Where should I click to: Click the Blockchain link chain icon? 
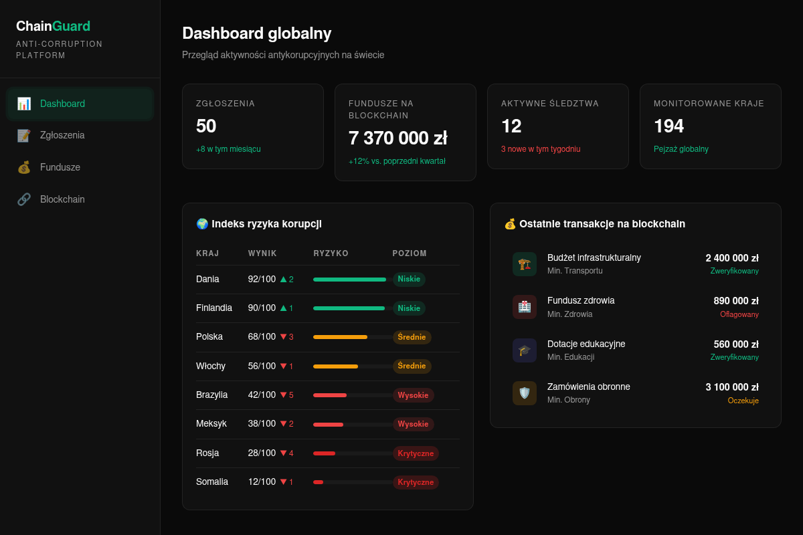[24, 199]
